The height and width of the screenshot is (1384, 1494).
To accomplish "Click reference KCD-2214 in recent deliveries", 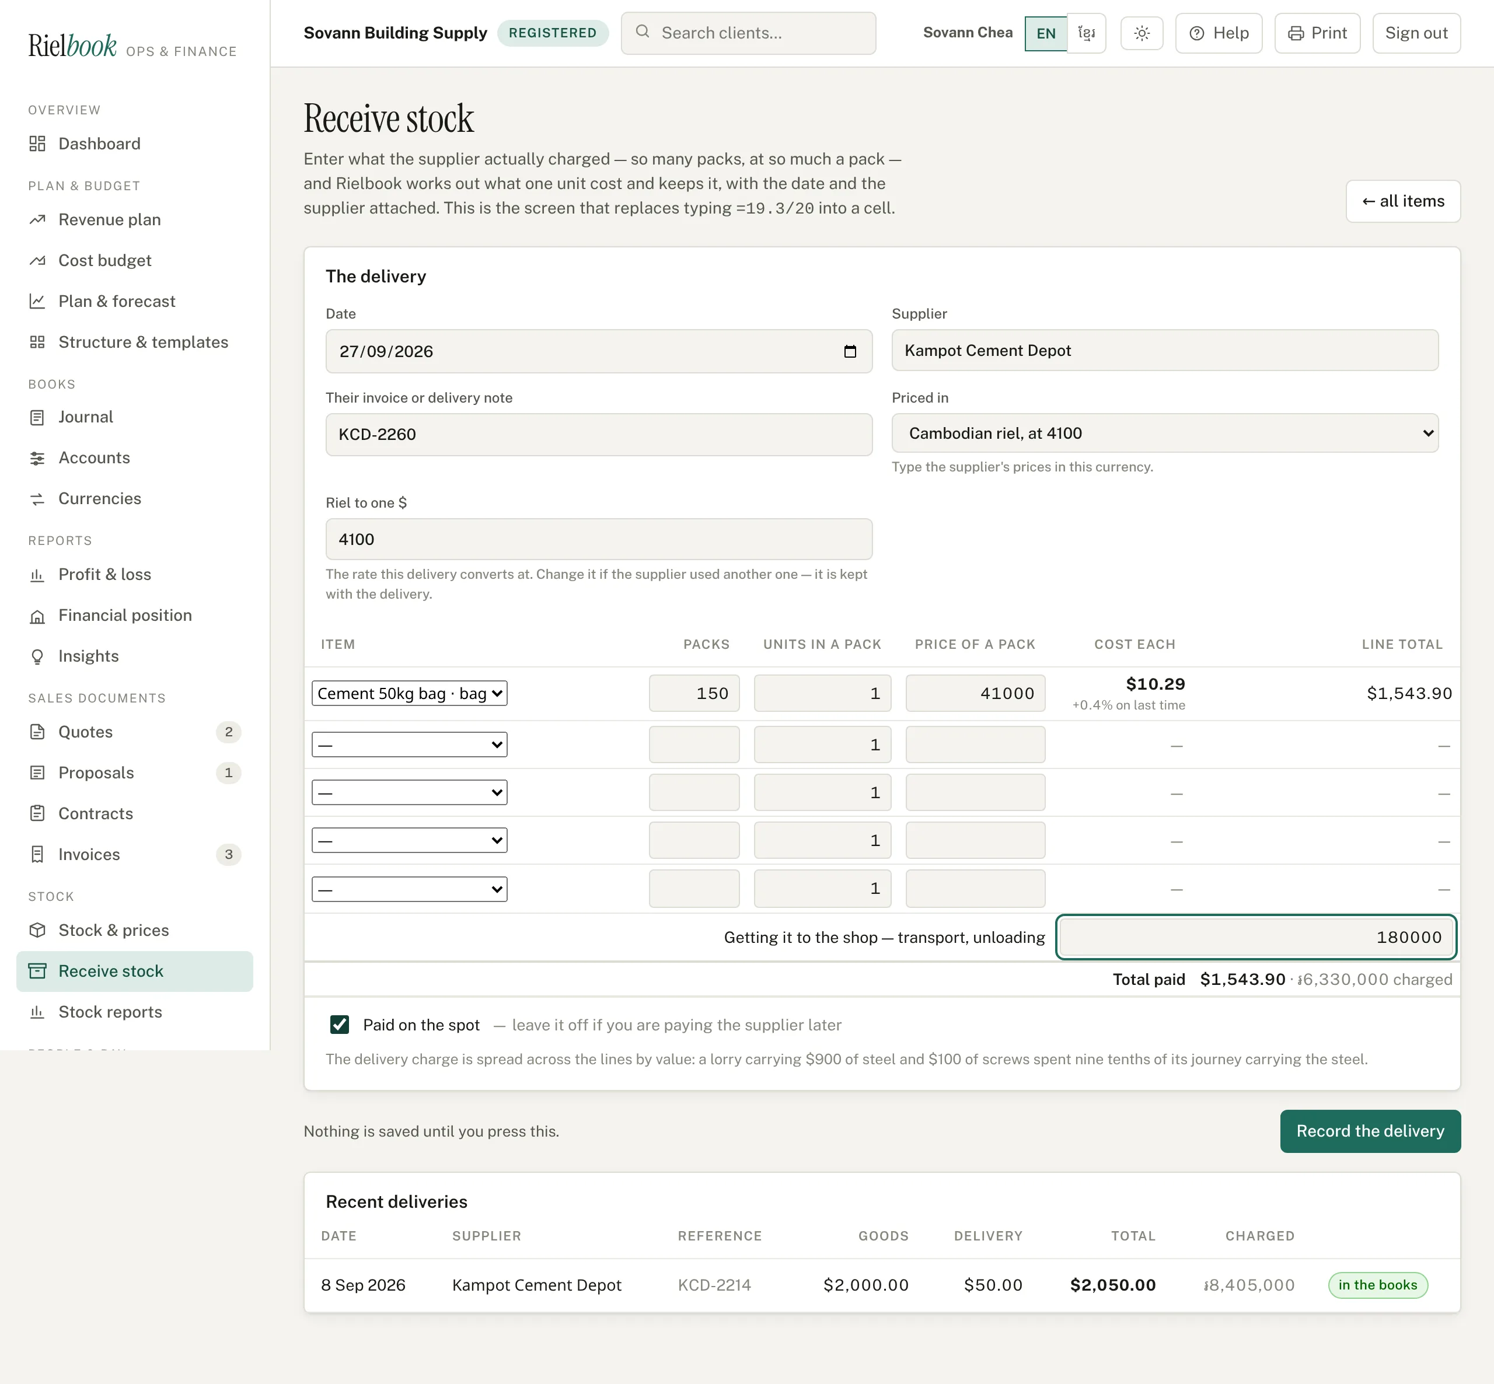I will tap(714, 1285).
